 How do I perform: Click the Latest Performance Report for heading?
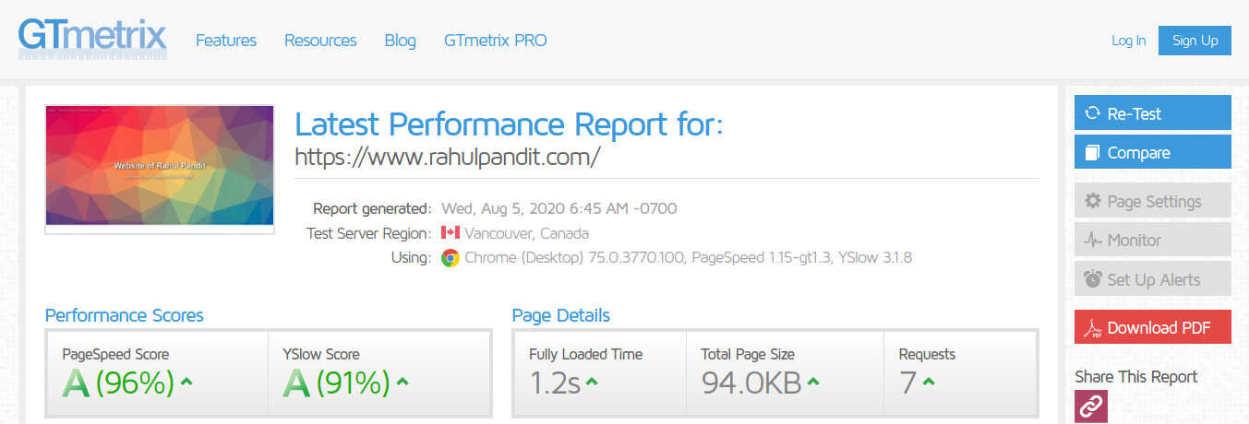pyautogui.click(x=509, y=124)
